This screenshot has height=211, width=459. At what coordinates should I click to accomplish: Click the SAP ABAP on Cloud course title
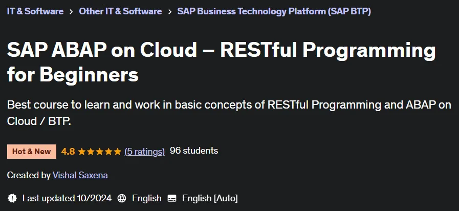[x=221, y=62]
